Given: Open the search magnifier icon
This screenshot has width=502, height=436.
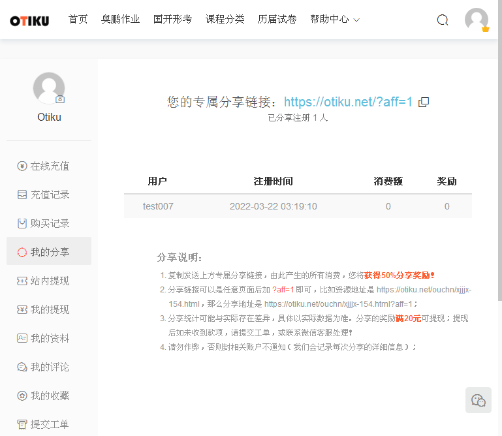Looking at the screenshot, I should coord(443,20).
